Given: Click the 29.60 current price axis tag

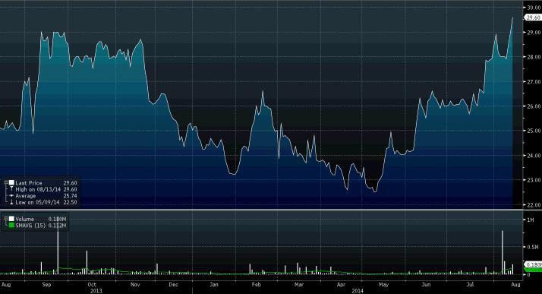Looking at the screenshot, I should (533, 17).
